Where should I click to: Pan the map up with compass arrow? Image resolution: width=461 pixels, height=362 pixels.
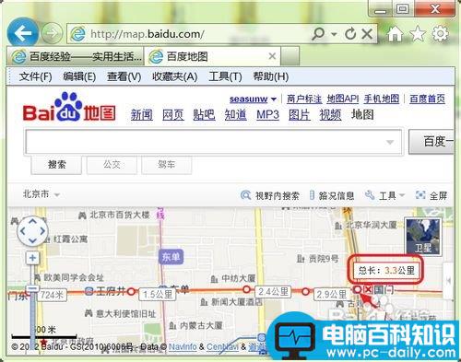(x=32, y=221)
